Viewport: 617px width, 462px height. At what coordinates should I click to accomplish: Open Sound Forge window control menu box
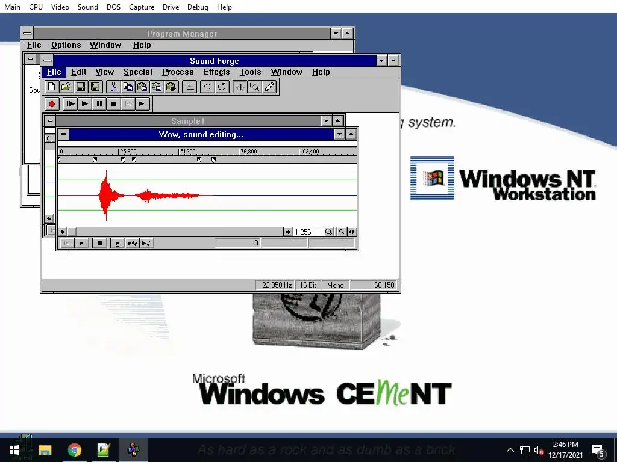point(48,61)
